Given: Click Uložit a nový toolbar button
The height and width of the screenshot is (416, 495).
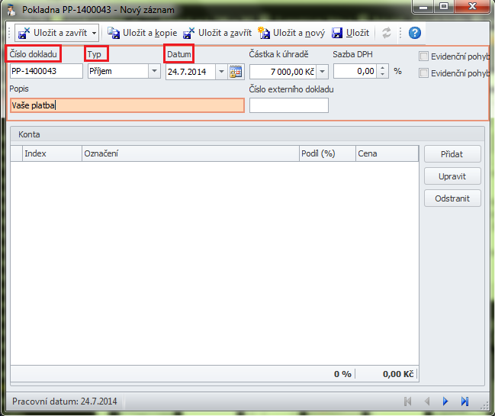Looking at the screenshot, I should coord(265,33).
